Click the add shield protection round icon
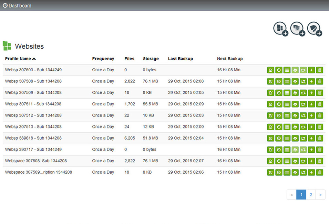The height and width of the screenshot is (224, 329). [x=314, y=29]
